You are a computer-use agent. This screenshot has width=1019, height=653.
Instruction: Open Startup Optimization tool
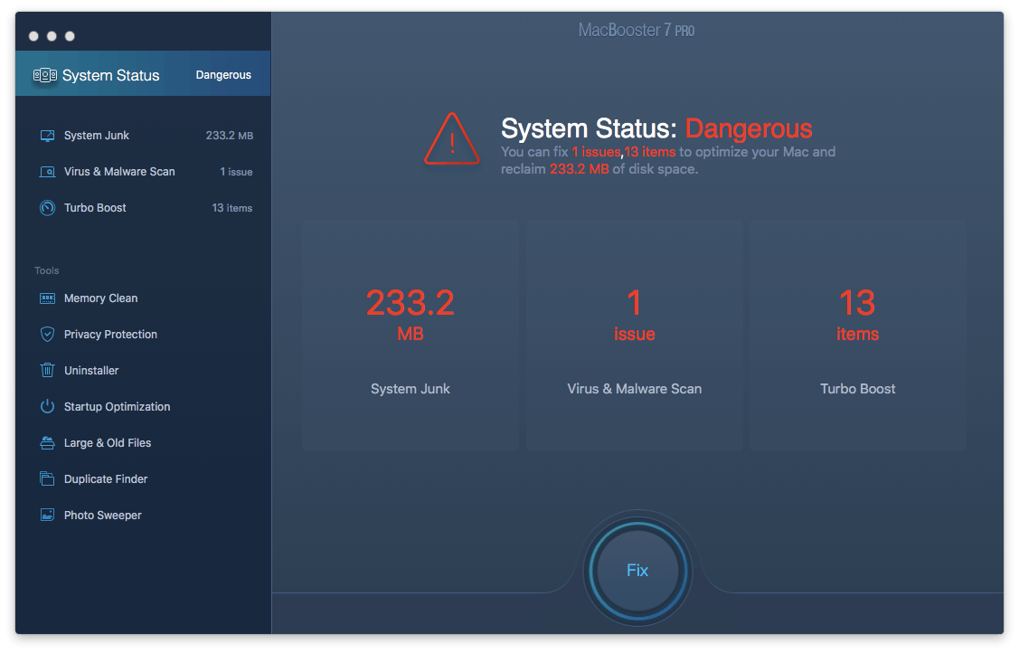(x=143, y=407)
